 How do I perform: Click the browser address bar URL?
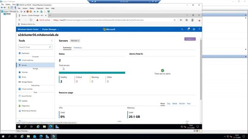tap(98, 20)
